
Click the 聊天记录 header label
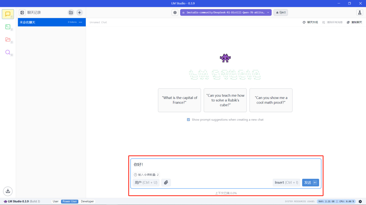34,13
